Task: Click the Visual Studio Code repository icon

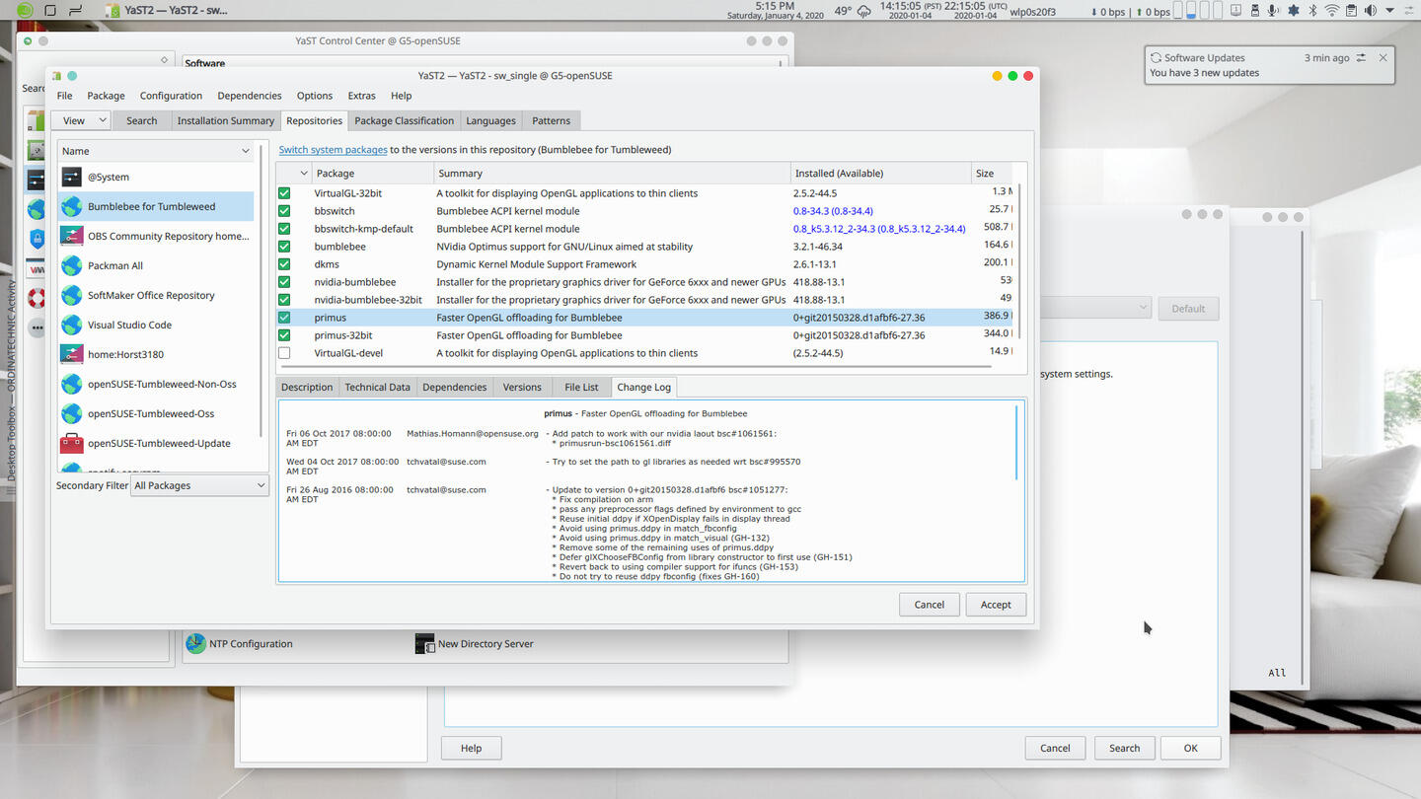Action: point(71,325)
